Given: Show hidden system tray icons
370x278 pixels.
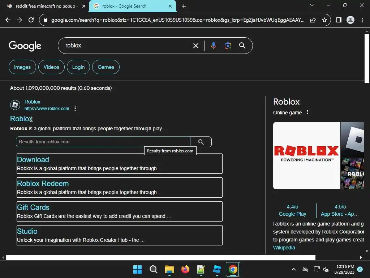Looking at the screenshot, I should click(293, 269).
